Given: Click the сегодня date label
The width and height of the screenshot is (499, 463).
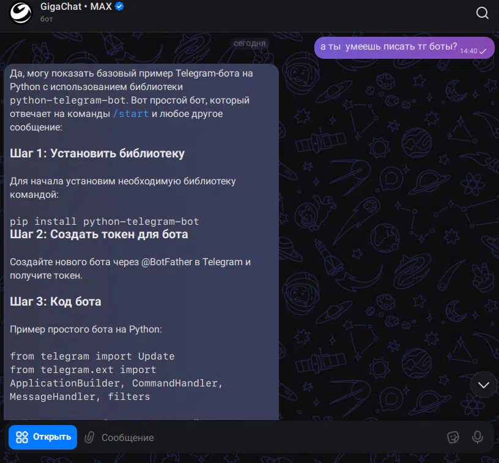Looking at the screenshot, I should [250, 43].
